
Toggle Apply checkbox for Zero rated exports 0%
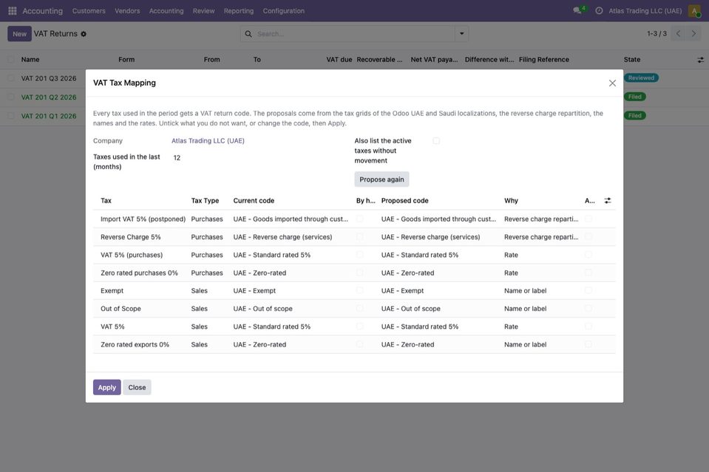click(x=588, y=344)
